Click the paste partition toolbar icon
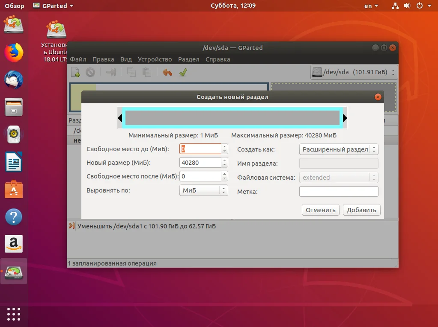 [x=147, y=73]
